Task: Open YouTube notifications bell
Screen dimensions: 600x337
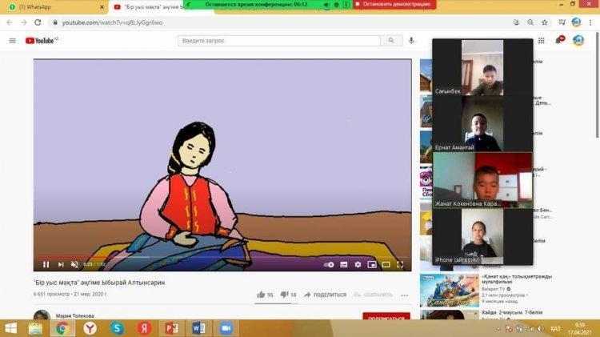Action: tap(559, 40)
